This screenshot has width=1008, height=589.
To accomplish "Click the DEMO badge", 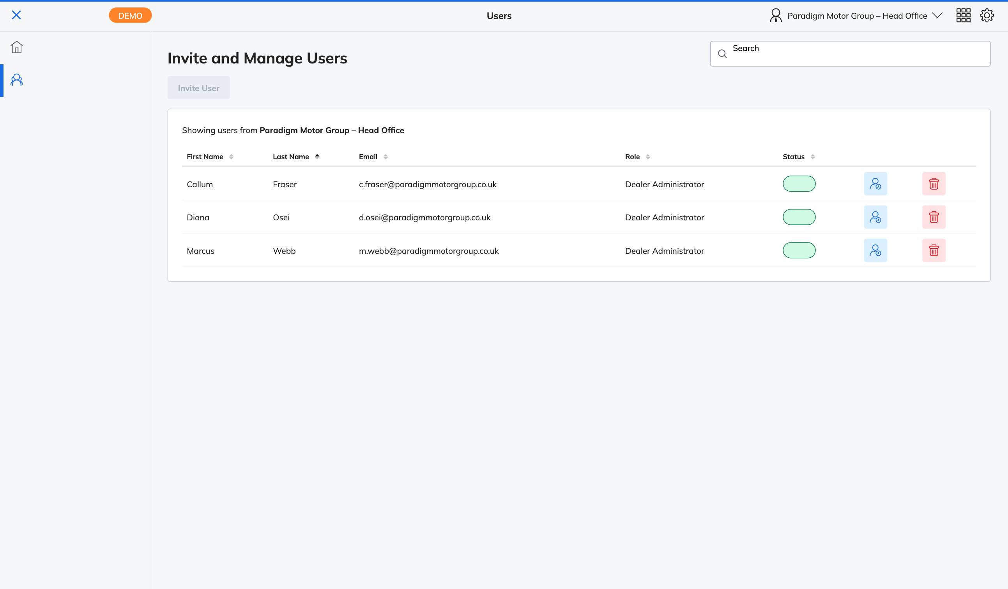I will (x=130, y=16).
